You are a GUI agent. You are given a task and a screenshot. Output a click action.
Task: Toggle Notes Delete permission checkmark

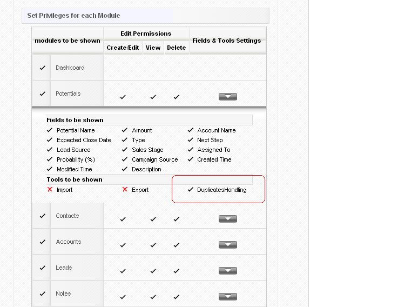(x=176, y=297)
